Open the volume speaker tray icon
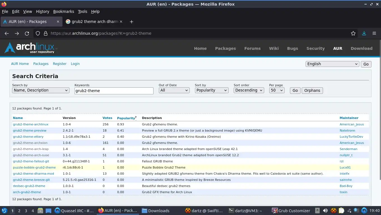This screenshot has width=381, height=215. coord(325,211)
